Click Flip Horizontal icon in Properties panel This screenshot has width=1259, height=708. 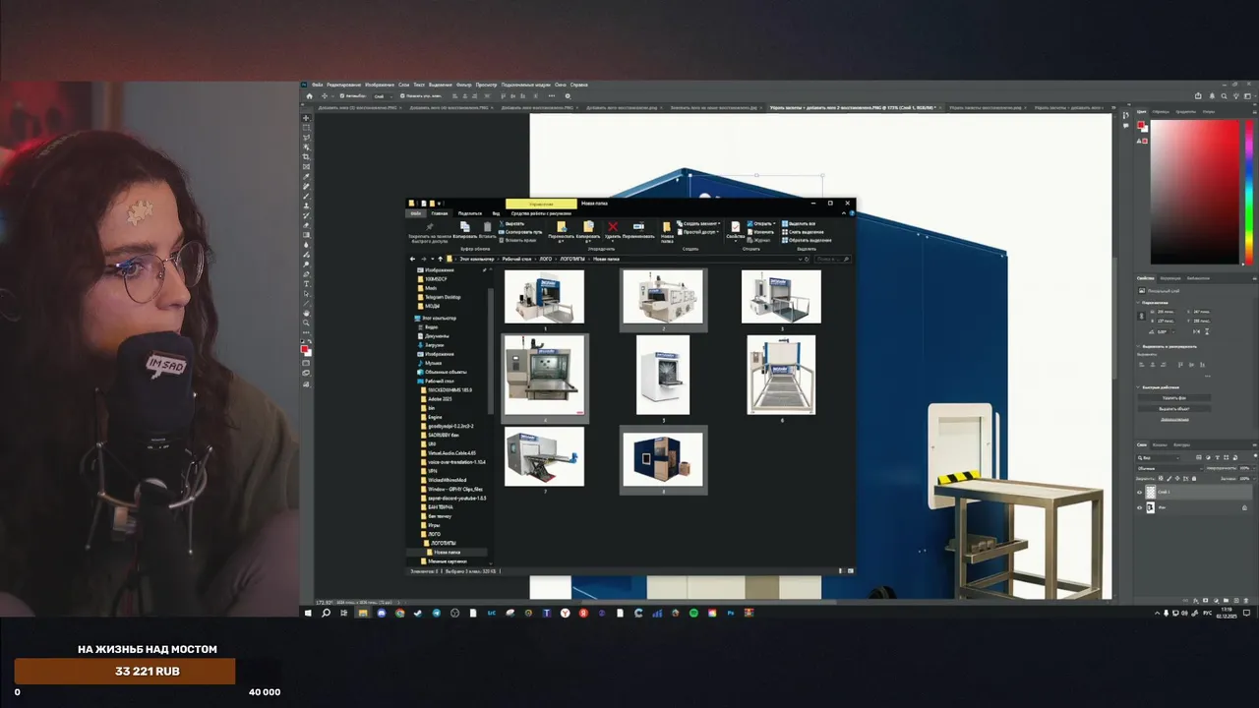1196,331
